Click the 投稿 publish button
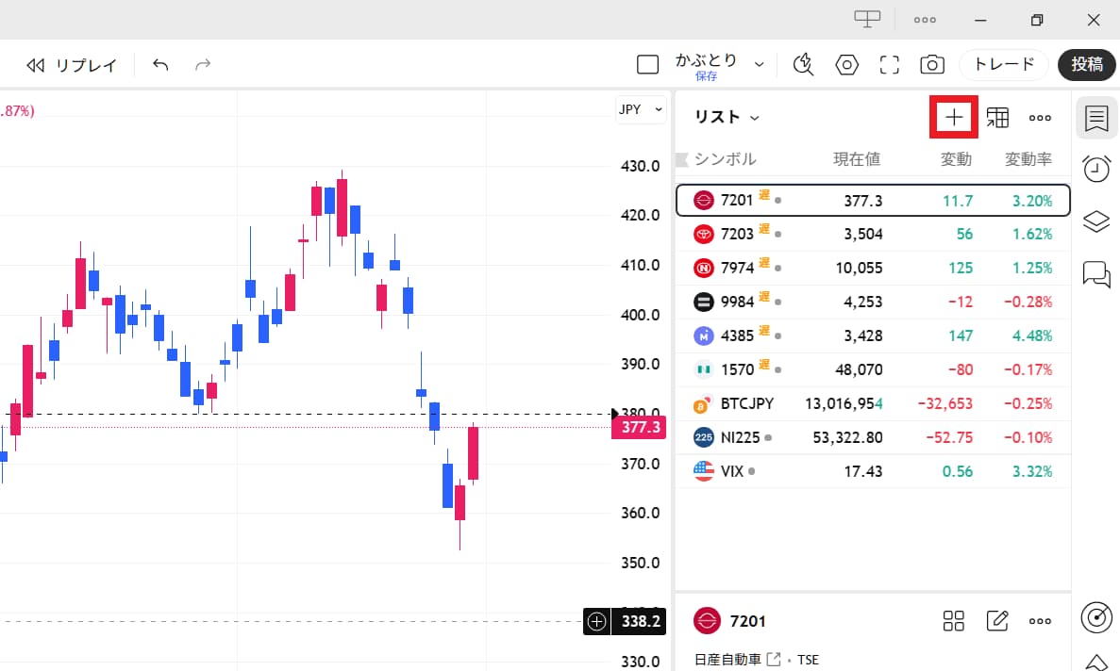 click(x=1087, y=64)
